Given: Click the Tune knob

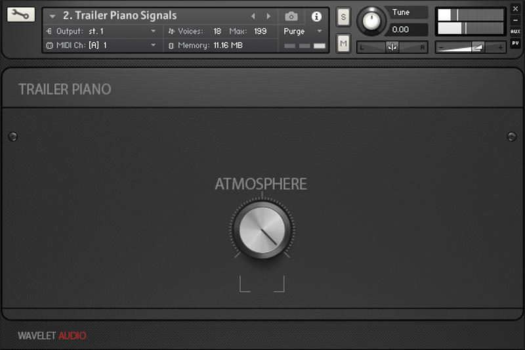Looking at the screenshot, I should (371, 21).
